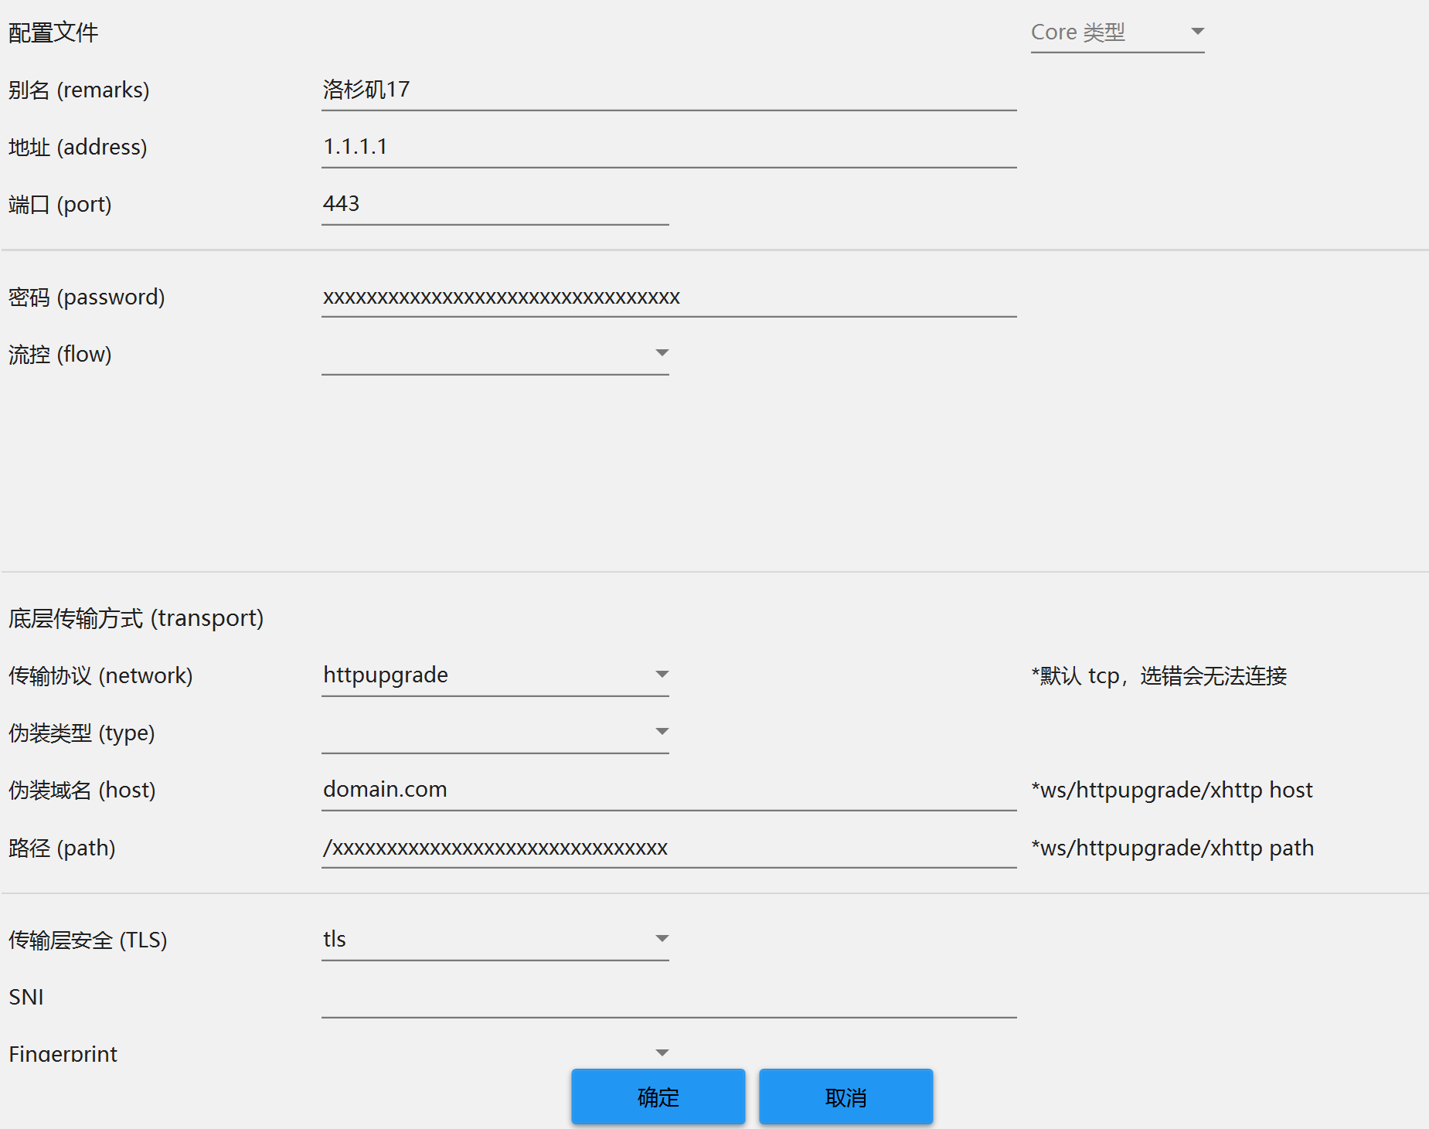Cancel with the 取消 button
The image size is (1429, 1129).
845,1097
